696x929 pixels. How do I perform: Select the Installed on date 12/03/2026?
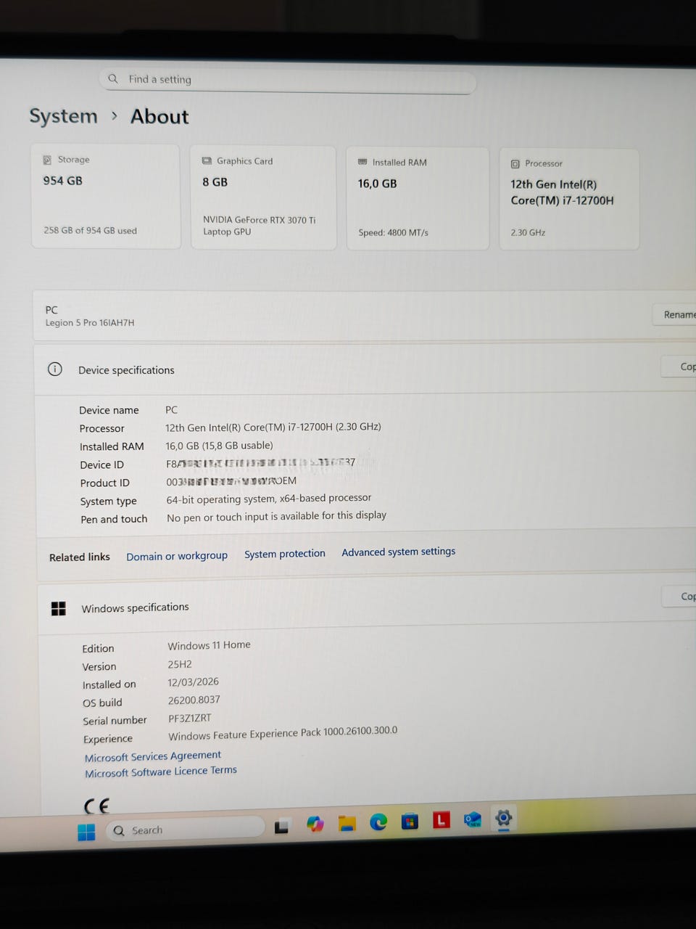click(x=194, y=682)
